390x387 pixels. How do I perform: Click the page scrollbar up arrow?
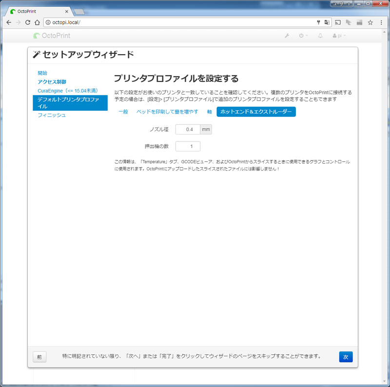tap(385, 31)
